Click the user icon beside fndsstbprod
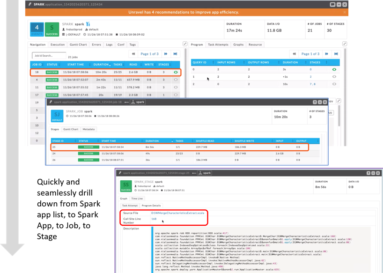The image size is (383, 273). (x=64, y=29)
